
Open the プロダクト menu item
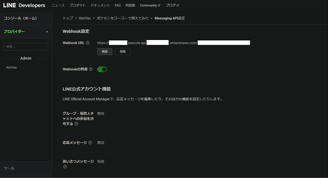[77, 5]
